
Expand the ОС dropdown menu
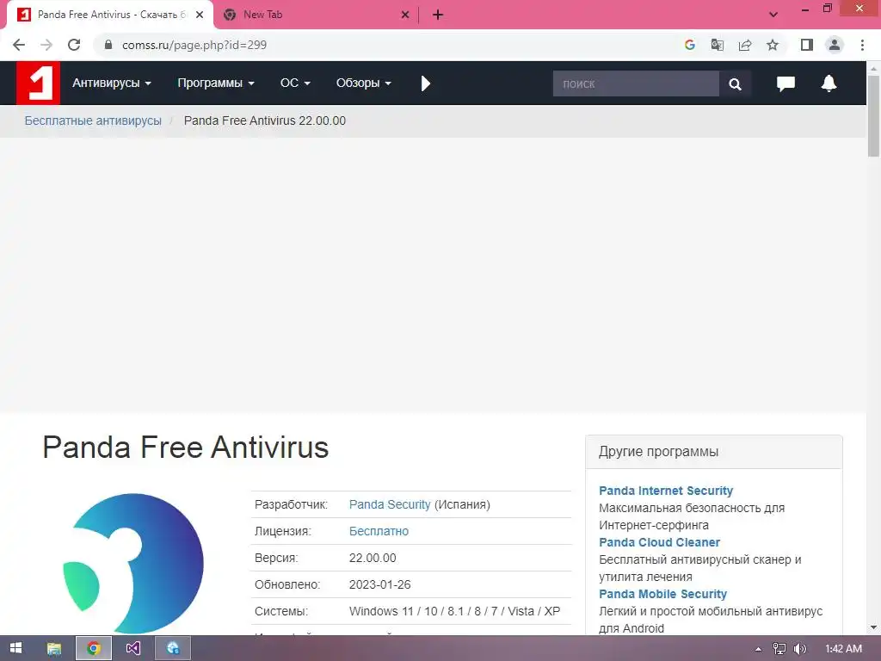[x=296, y=83]
